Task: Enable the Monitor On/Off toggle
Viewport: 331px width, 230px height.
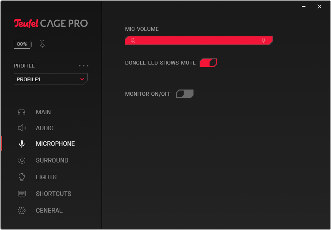Action: 184,94
